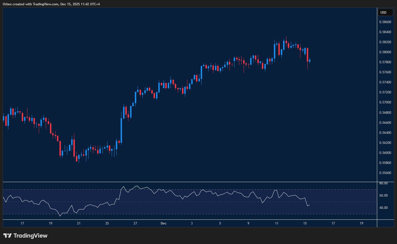Click the Orbex TradingView.com header caption
This screenshot has width=397, height=244.
point(51,4)
